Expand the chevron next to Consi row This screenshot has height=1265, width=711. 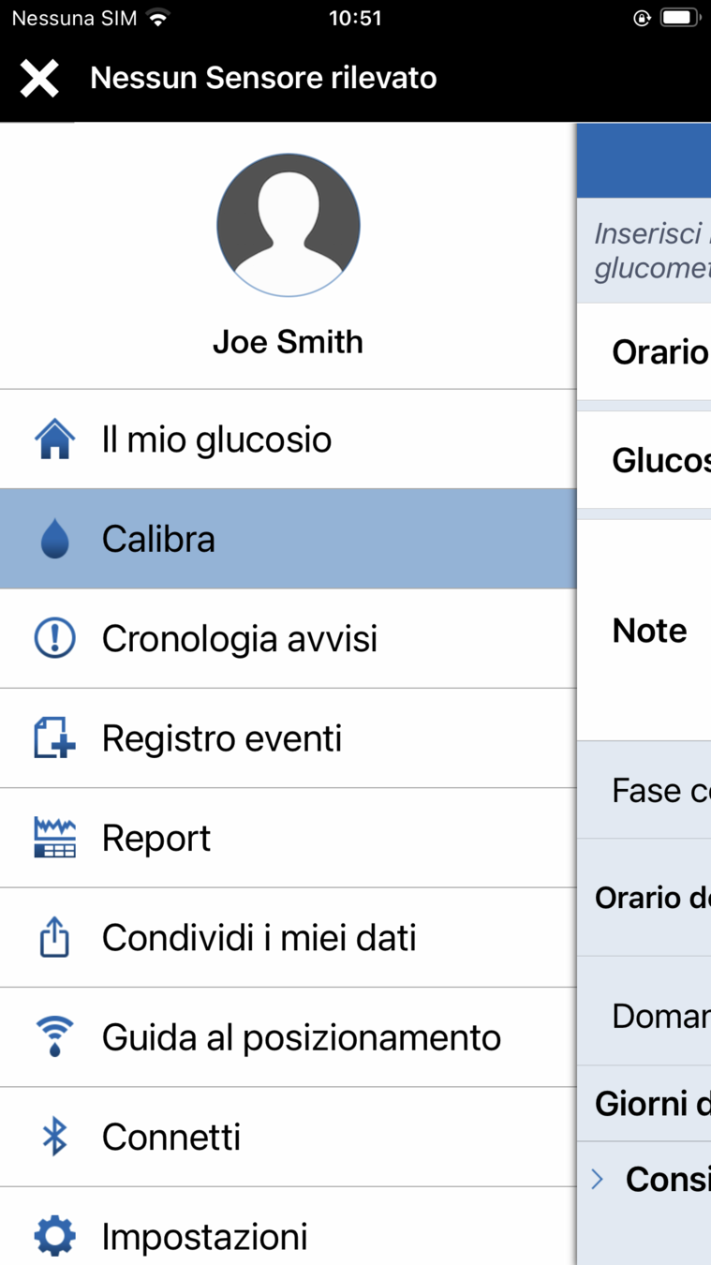[598, 1180]
